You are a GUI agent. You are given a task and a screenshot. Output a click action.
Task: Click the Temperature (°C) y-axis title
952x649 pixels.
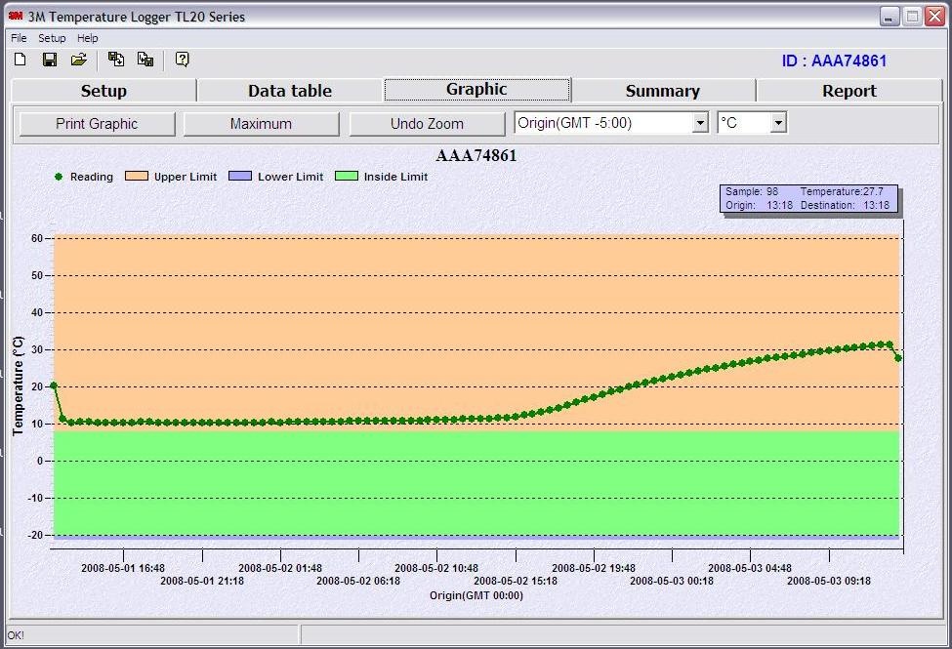[x=18, y=385]
